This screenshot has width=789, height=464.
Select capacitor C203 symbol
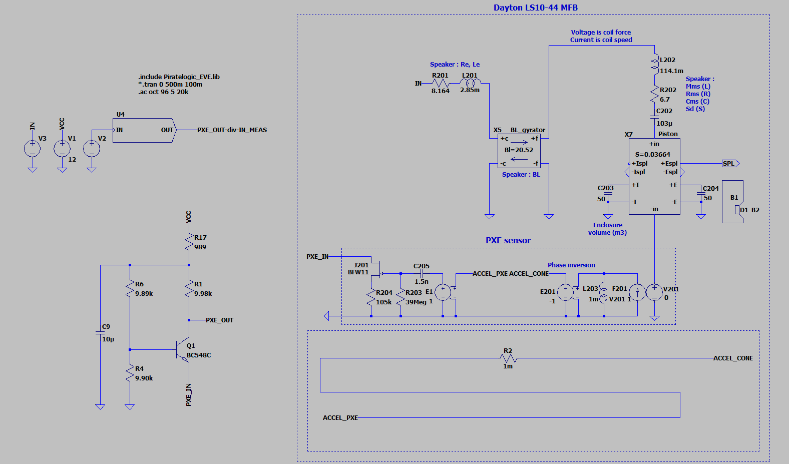608,193
